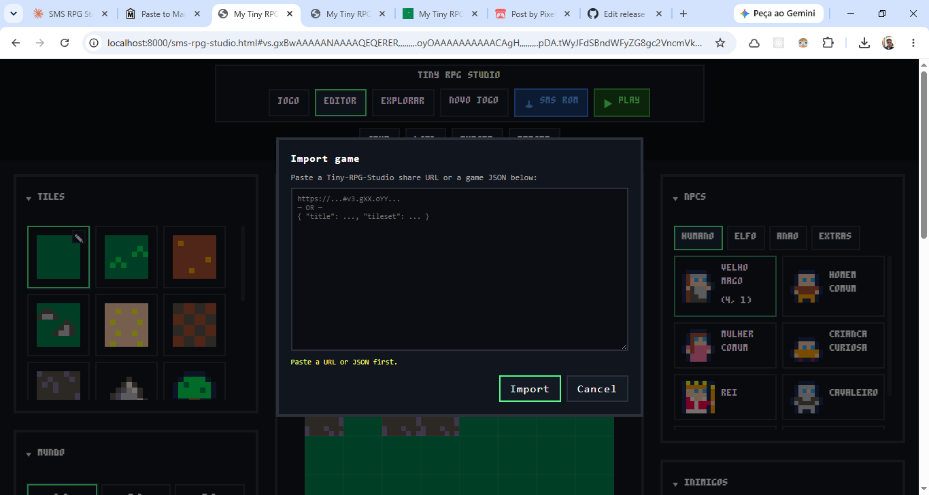929x495 pixels.
Task: Bookmark this page with the star icon
Action: (720, 43)
